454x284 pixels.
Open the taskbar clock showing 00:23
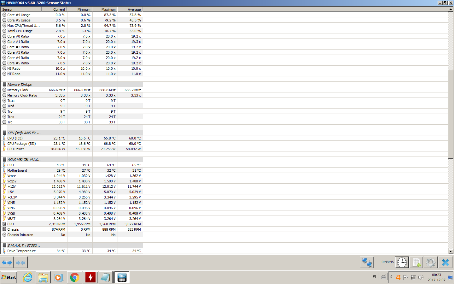pyautogui.click(x=437, y=277)
